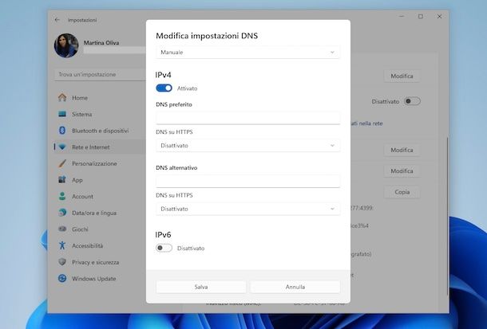
Task: Click the Home icon in the sidebar
Action: pyautogui.click(x=62, y=97)
